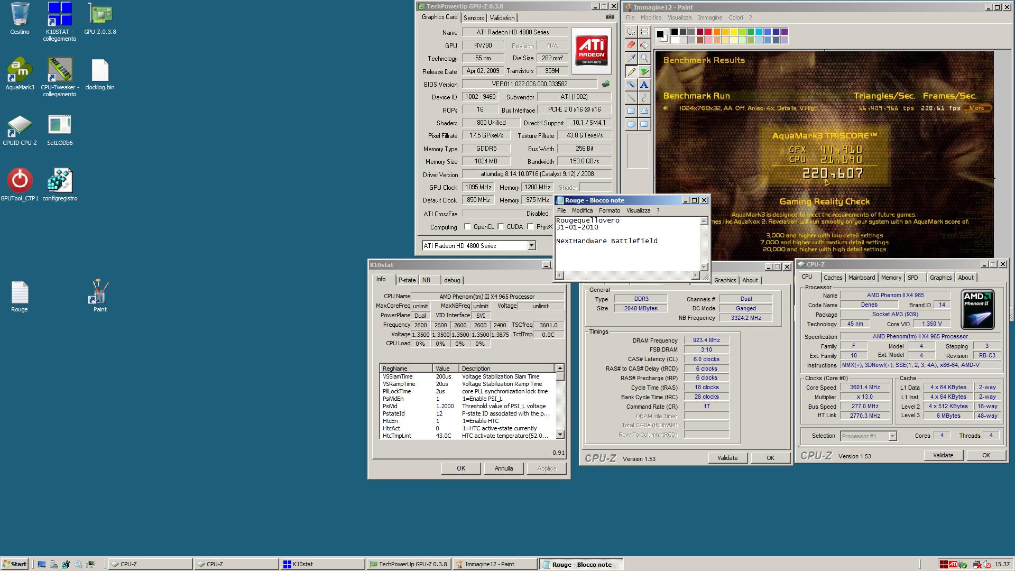Select the clocklog.bin file on desktop
Viewport: 1015px width, 571px height.
pyautogui.click(x=100, y=74)
